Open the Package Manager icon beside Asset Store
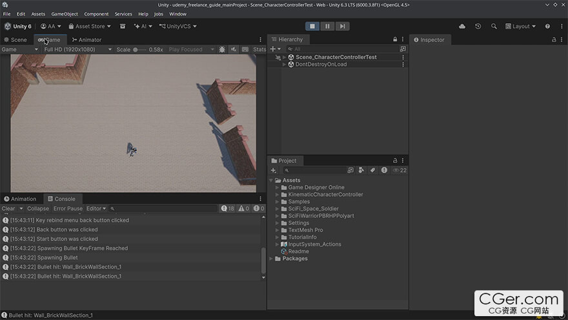Screen dimensions: 568x320 (x=123, y=26)
